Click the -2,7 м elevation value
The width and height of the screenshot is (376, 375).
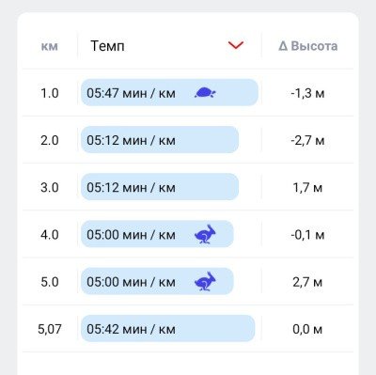[x=307, y=140]
